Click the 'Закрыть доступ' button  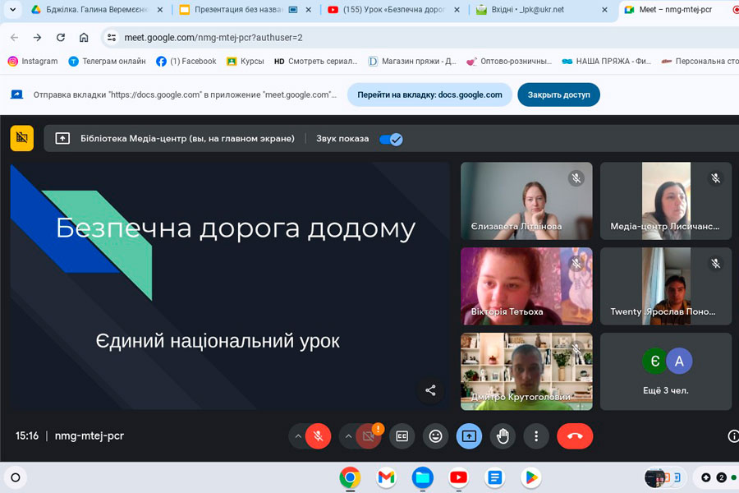point(558,94)
